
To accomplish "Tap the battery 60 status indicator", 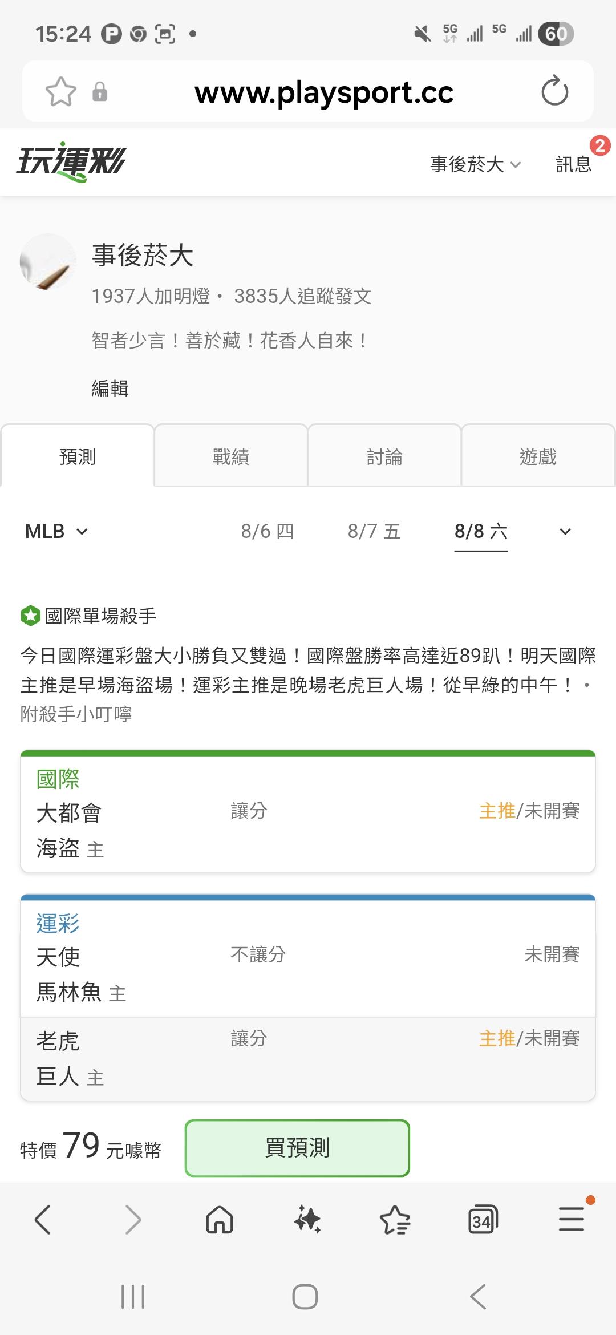I will point(556,34).
